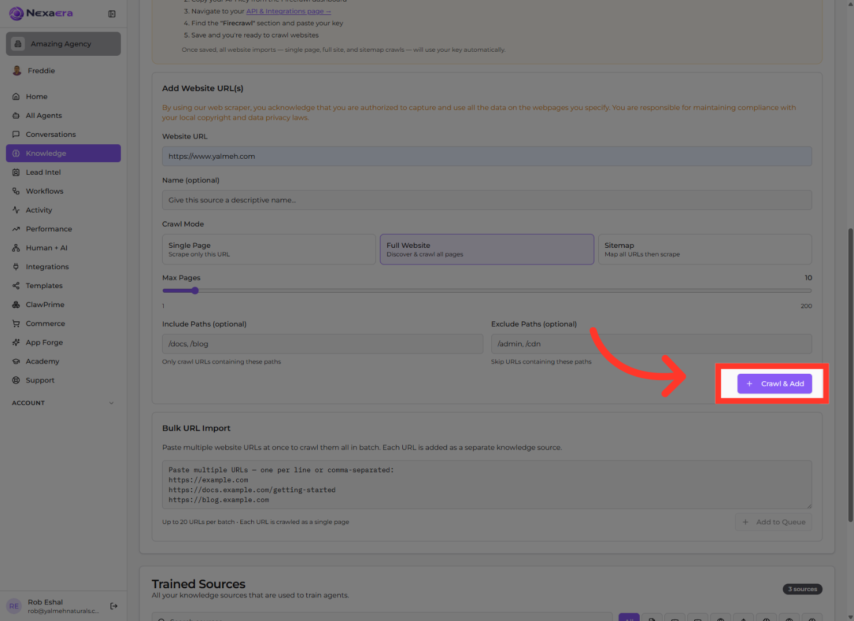Open the Human + AI icon
The image size is (854, 621).
tap(16, 248)
